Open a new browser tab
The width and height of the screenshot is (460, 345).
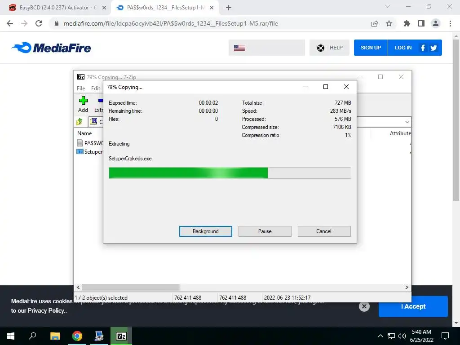[x=229, y=8]
